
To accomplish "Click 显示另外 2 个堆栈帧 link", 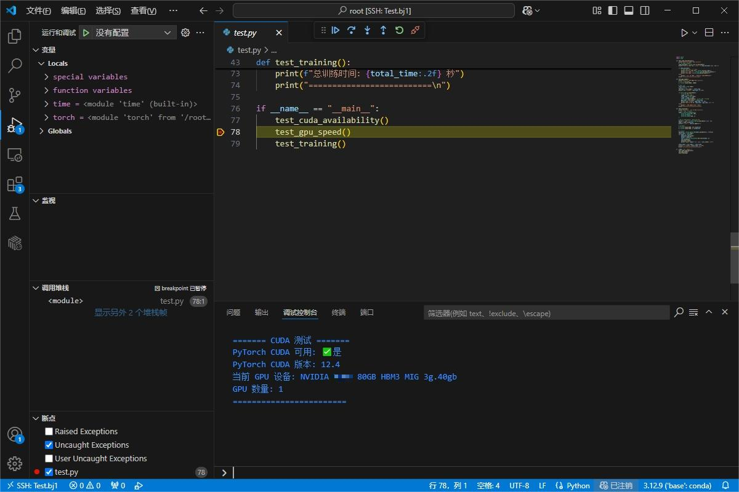I will coord(131,312).
